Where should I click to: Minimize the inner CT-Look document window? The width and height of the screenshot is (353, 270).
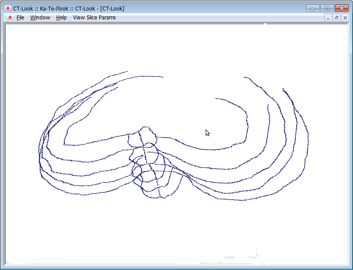(328, 18)
